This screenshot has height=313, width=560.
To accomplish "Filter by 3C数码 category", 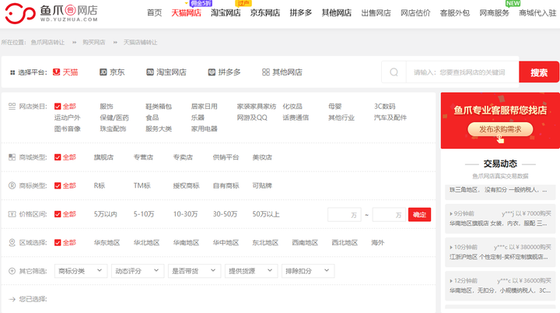I will click(385, 106).
